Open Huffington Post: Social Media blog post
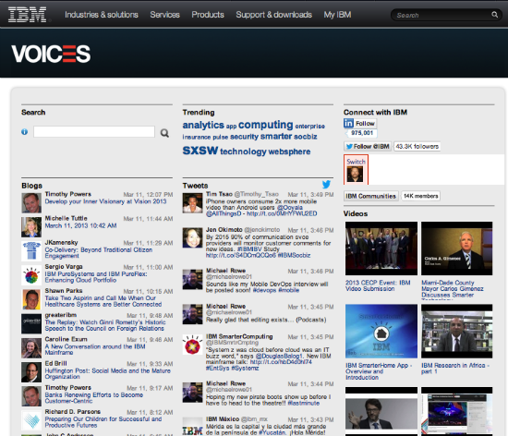Image resolution: width=508 pixels, height=436 pixels. point(107,374)
